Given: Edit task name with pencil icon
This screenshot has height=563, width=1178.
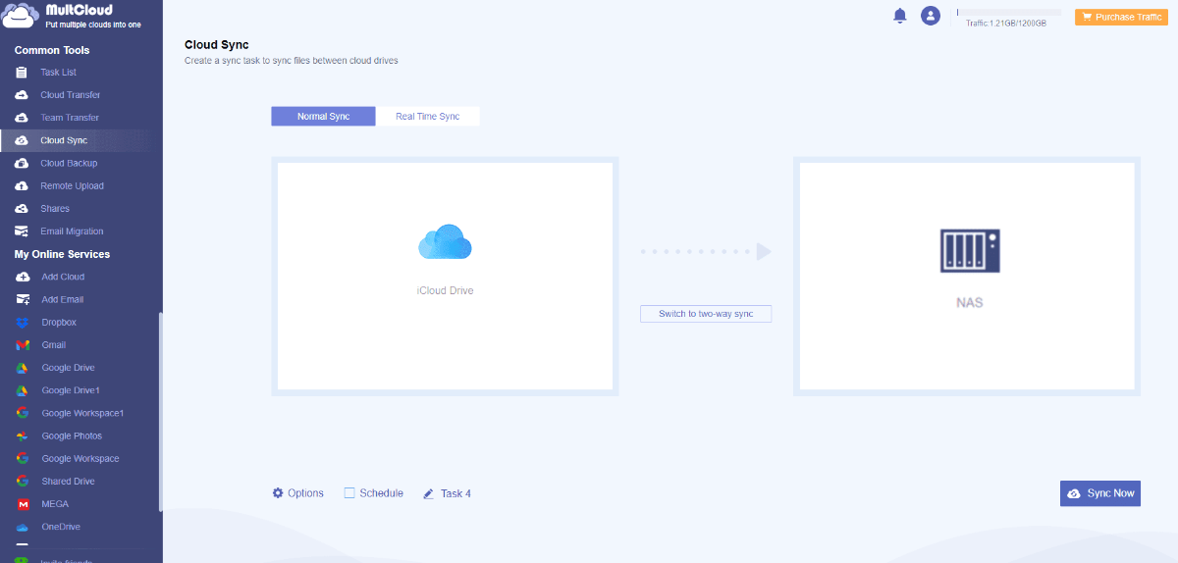Looking at the screenshot, I should coord(428,493).
